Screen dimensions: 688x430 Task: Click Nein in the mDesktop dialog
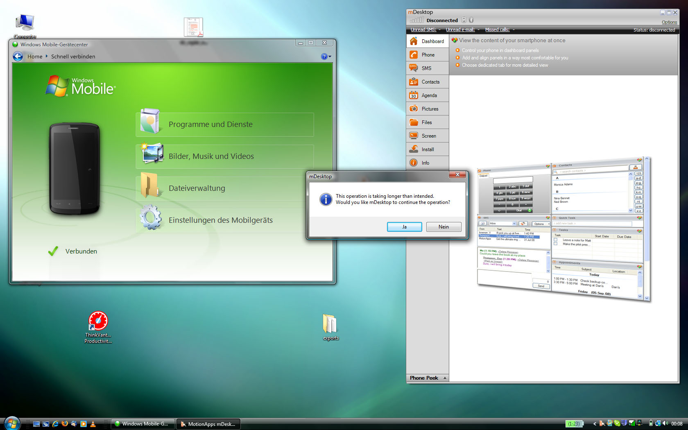[444, 227]
